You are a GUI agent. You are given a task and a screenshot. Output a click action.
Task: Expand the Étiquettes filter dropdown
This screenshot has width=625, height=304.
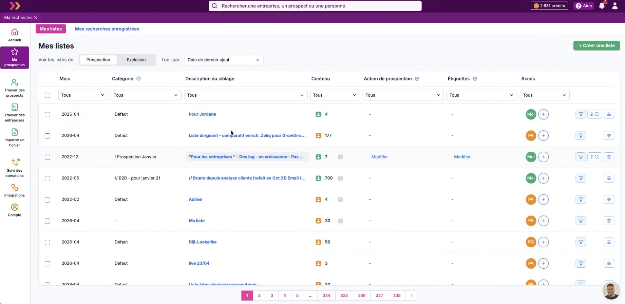click(x=482, y=95)
